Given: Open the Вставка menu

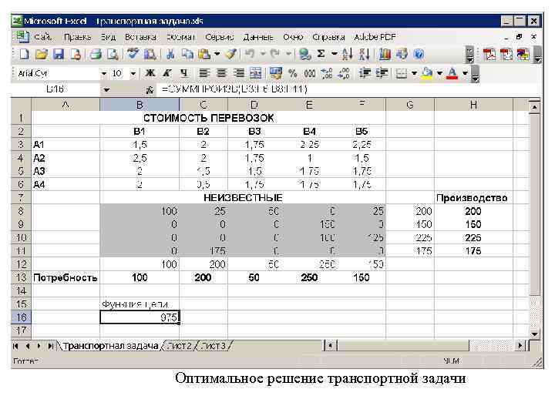Looking at the screenshot, I should (x=140, y=37).
